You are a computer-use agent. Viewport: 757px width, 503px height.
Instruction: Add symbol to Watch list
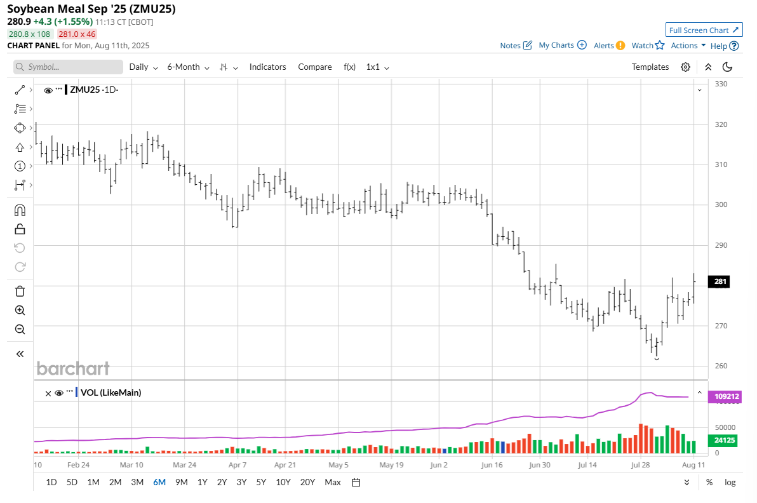tap(648, 45)
